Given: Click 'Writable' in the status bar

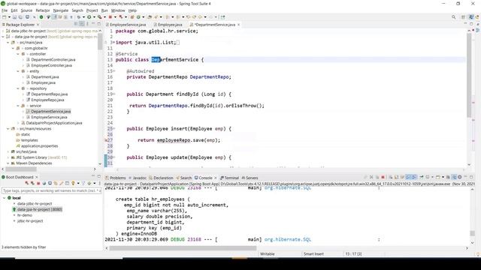Looking at the screenshot, I should pyautogui.click(x=268, y=253).
